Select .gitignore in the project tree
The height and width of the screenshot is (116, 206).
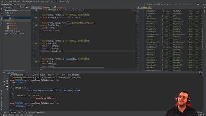coord(13,23)
